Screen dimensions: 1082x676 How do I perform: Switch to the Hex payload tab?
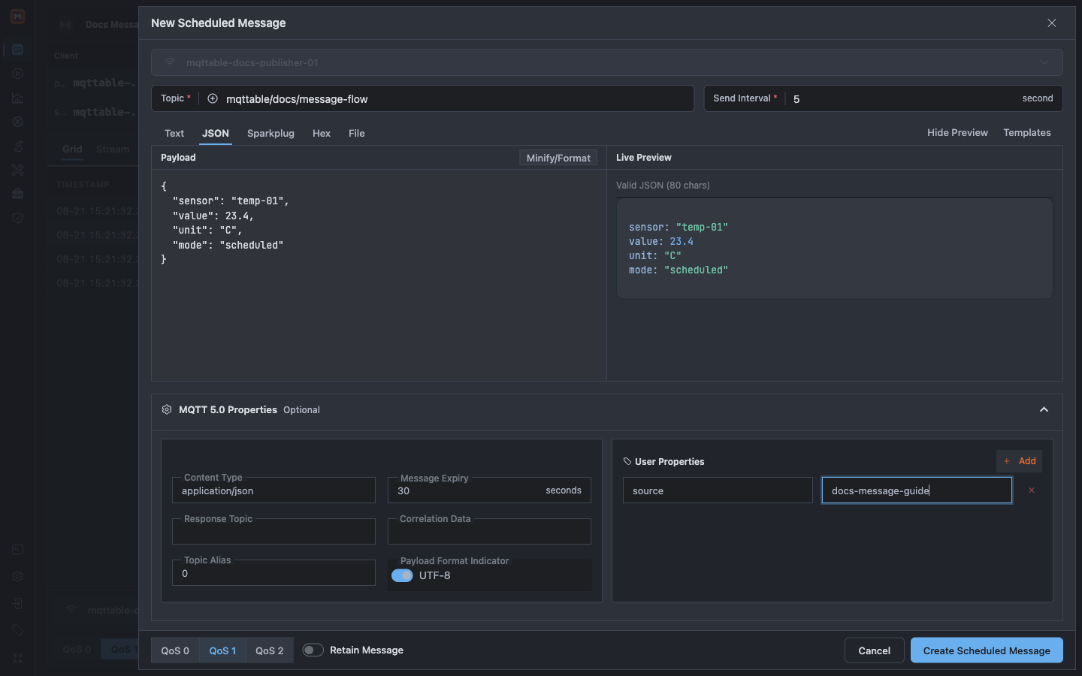322,133
